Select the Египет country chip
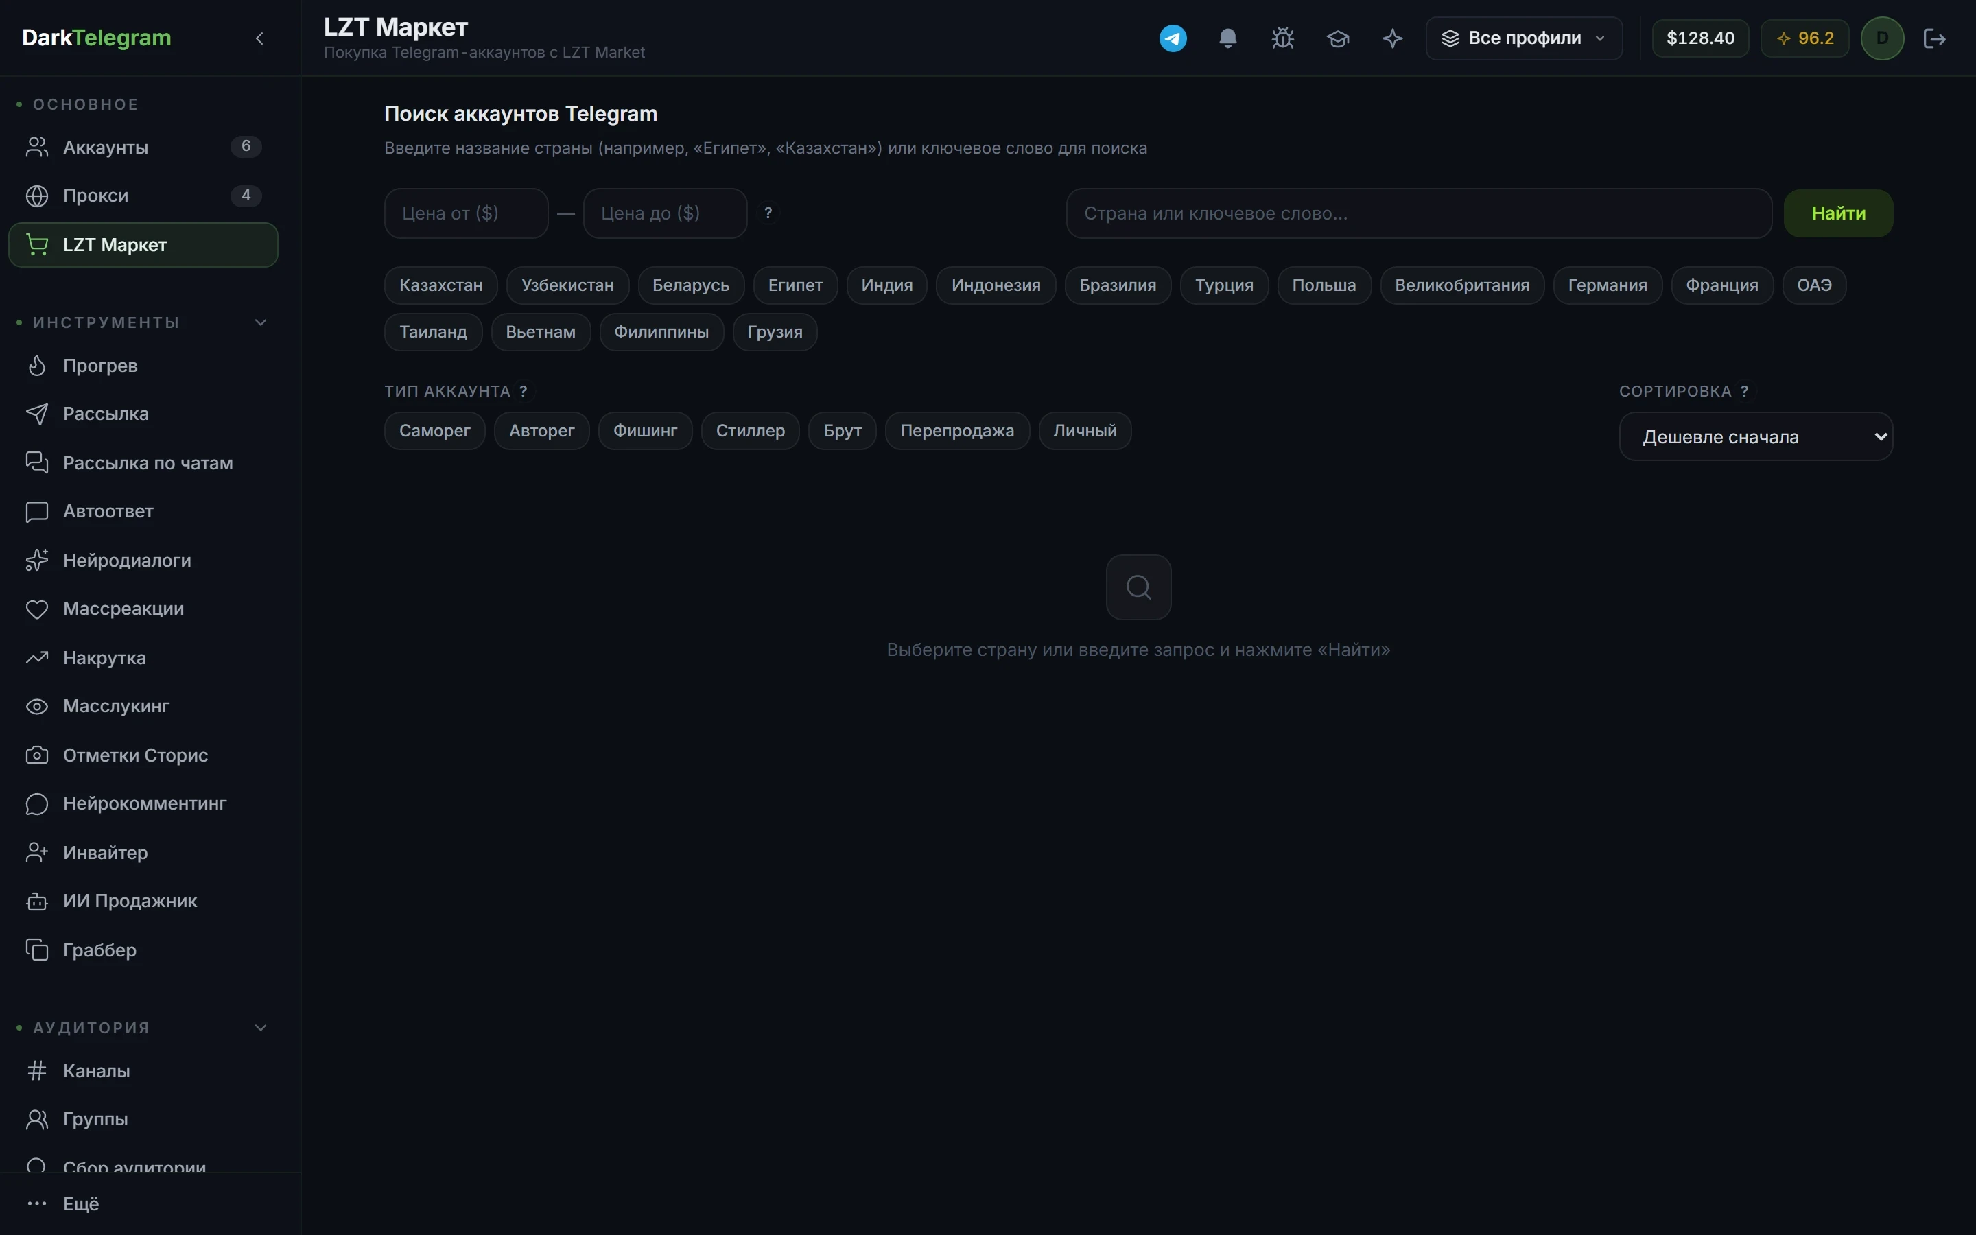Image resolution: width=1976 pixels, height=1235 pixels. pos(795,285)
